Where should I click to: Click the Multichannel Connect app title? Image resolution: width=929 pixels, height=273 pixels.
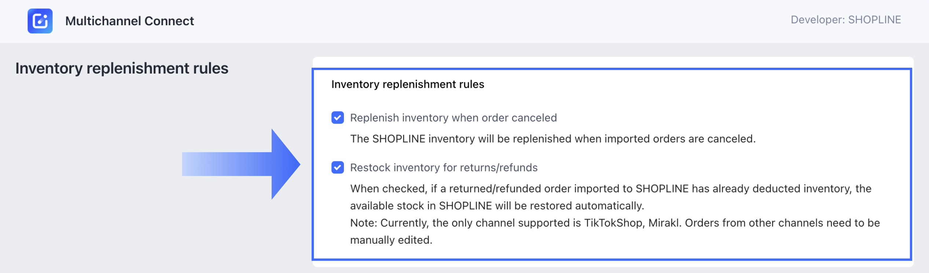(x=129, y=21)
